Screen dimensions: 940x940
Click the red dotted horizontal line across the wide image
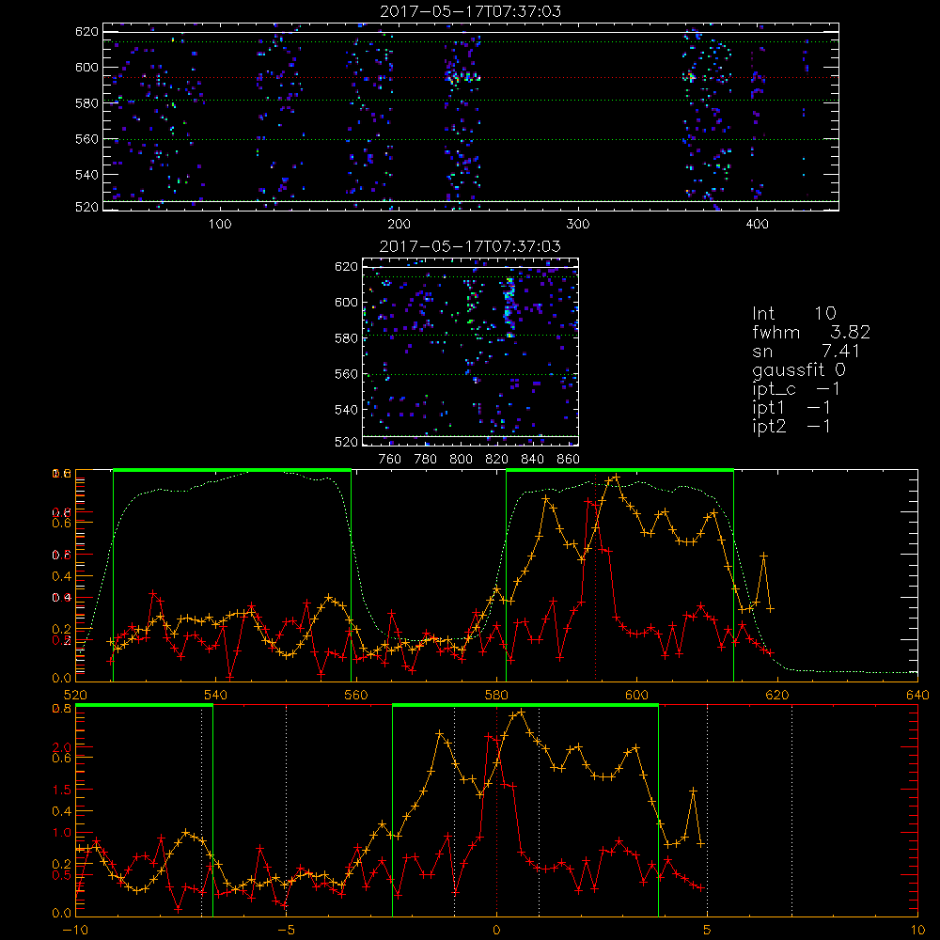[471, 77]
